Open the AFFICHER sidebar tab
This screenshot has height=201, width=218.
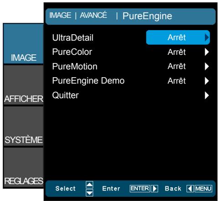(24, 85)
